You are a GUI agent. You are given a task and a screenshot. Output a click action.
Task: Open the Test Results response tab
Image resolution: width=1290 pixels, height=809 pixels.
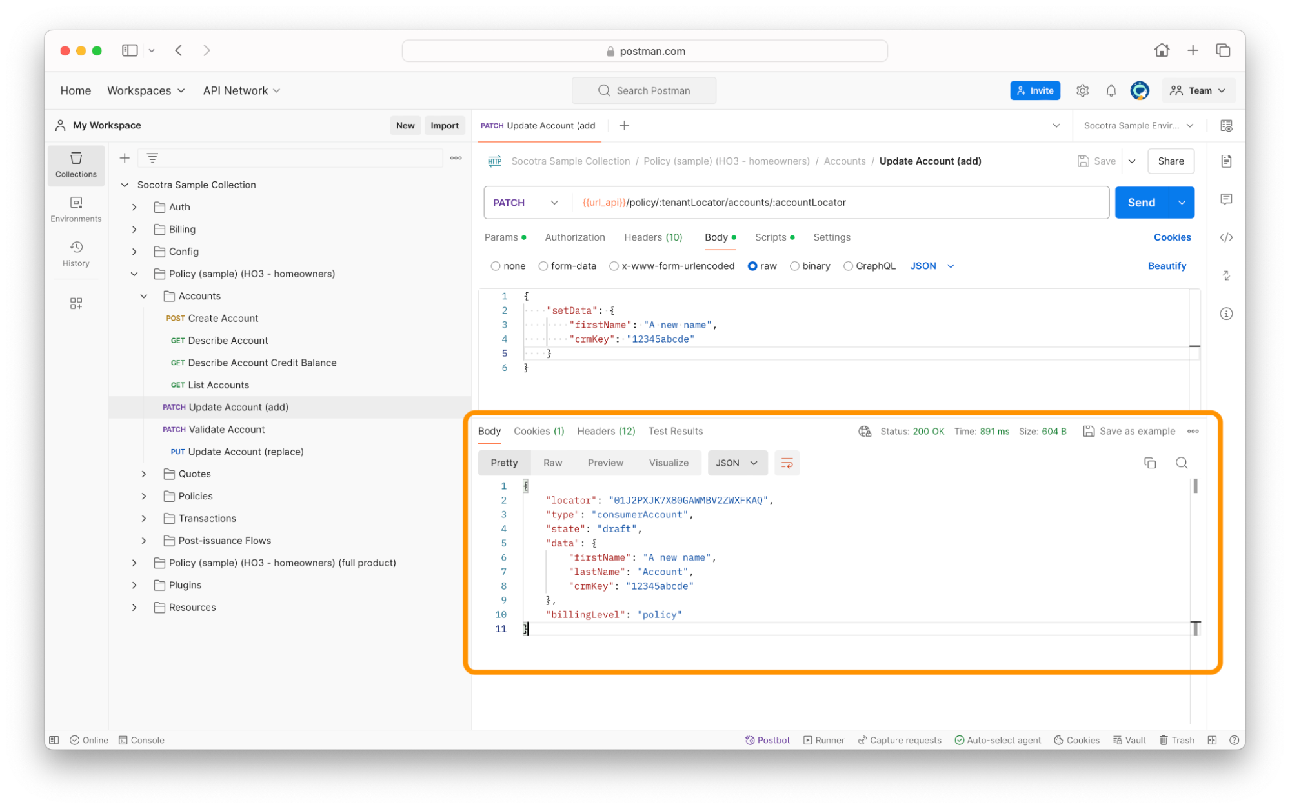coord(675,431)
